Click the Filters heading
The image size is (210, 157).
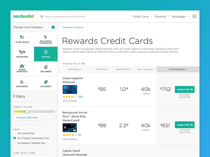[19, 96]
